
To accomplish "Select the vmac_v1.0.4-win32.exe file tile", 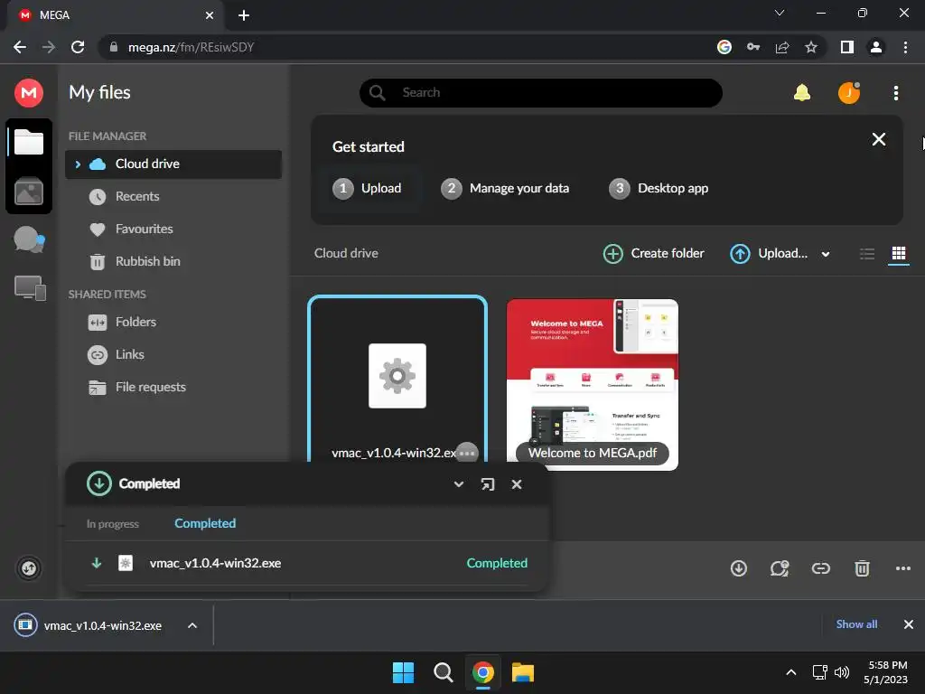I will (x=397, y=379).
